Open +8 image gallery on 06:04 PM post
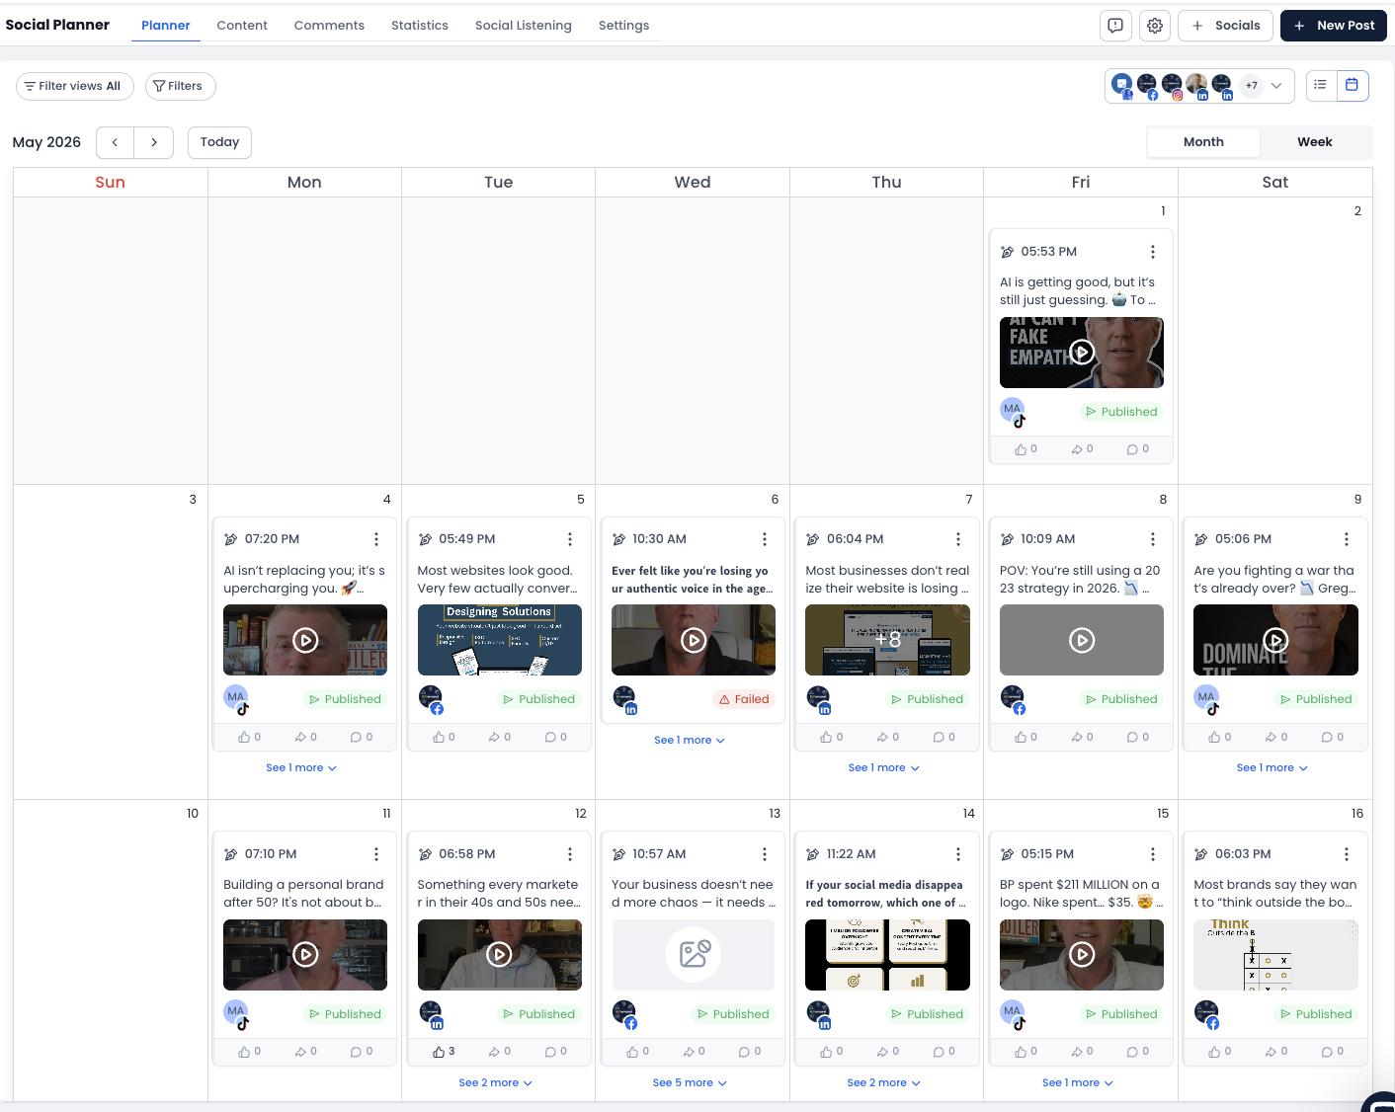 (x=887, y=640)
